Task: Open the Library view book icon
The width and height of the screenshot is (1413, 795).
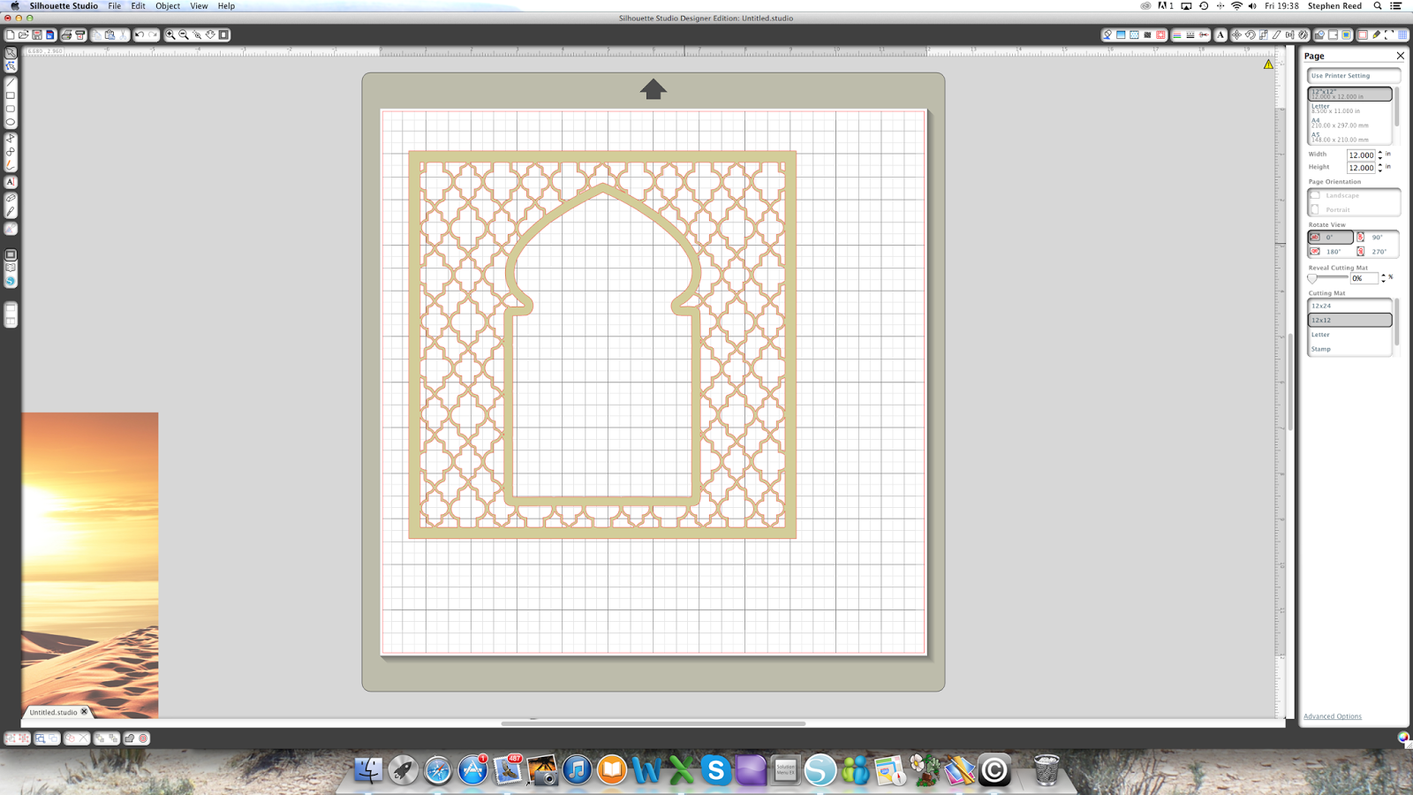Action: [11, 268]
